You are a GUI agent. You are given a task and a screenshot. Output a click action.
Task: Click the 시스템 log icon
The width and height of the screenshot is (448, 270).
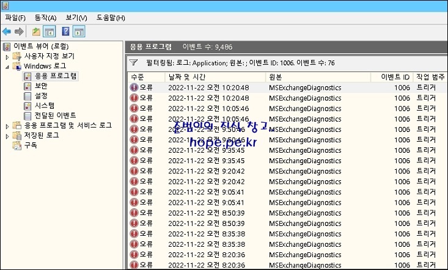tap(28, 106)
